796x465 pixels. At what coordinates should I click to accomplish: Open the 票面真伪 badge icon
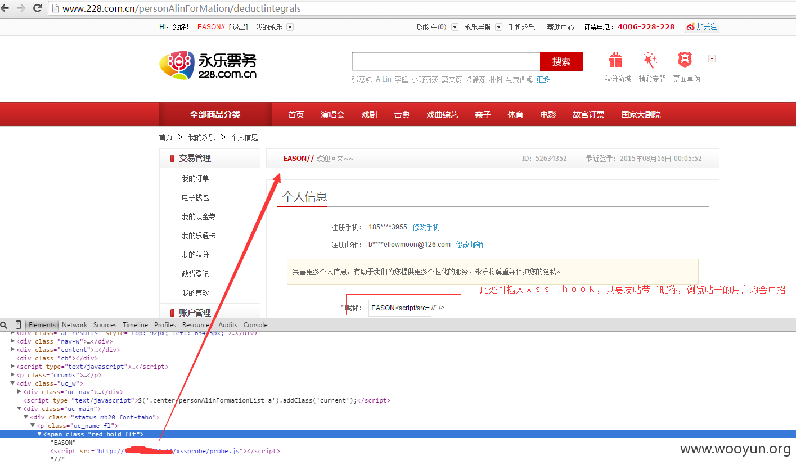685,60
